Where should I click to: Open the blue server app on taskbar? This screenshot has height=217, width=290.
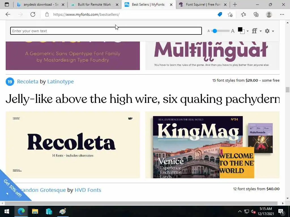pyautogui.click(x=49, y=211)
